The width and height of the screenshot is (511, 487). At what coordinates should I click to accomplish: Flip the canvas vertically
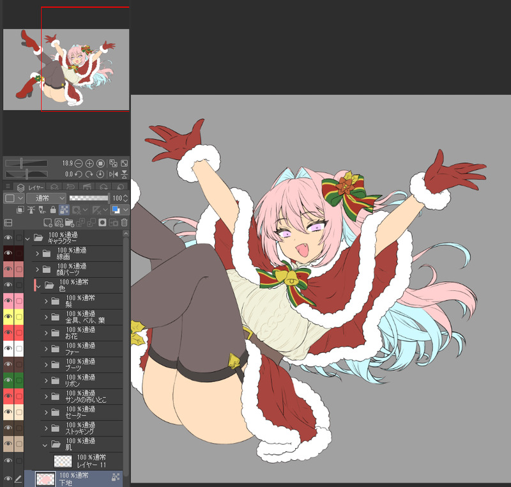pyautogui.click(x=124, y=174)
